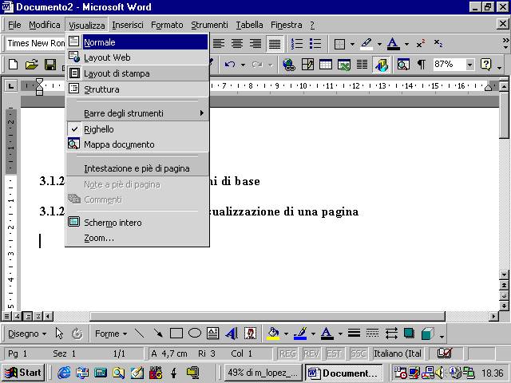511x383 pixels.
Task: Select the Arrow drawing tool
Action: (x=158, y=334)
